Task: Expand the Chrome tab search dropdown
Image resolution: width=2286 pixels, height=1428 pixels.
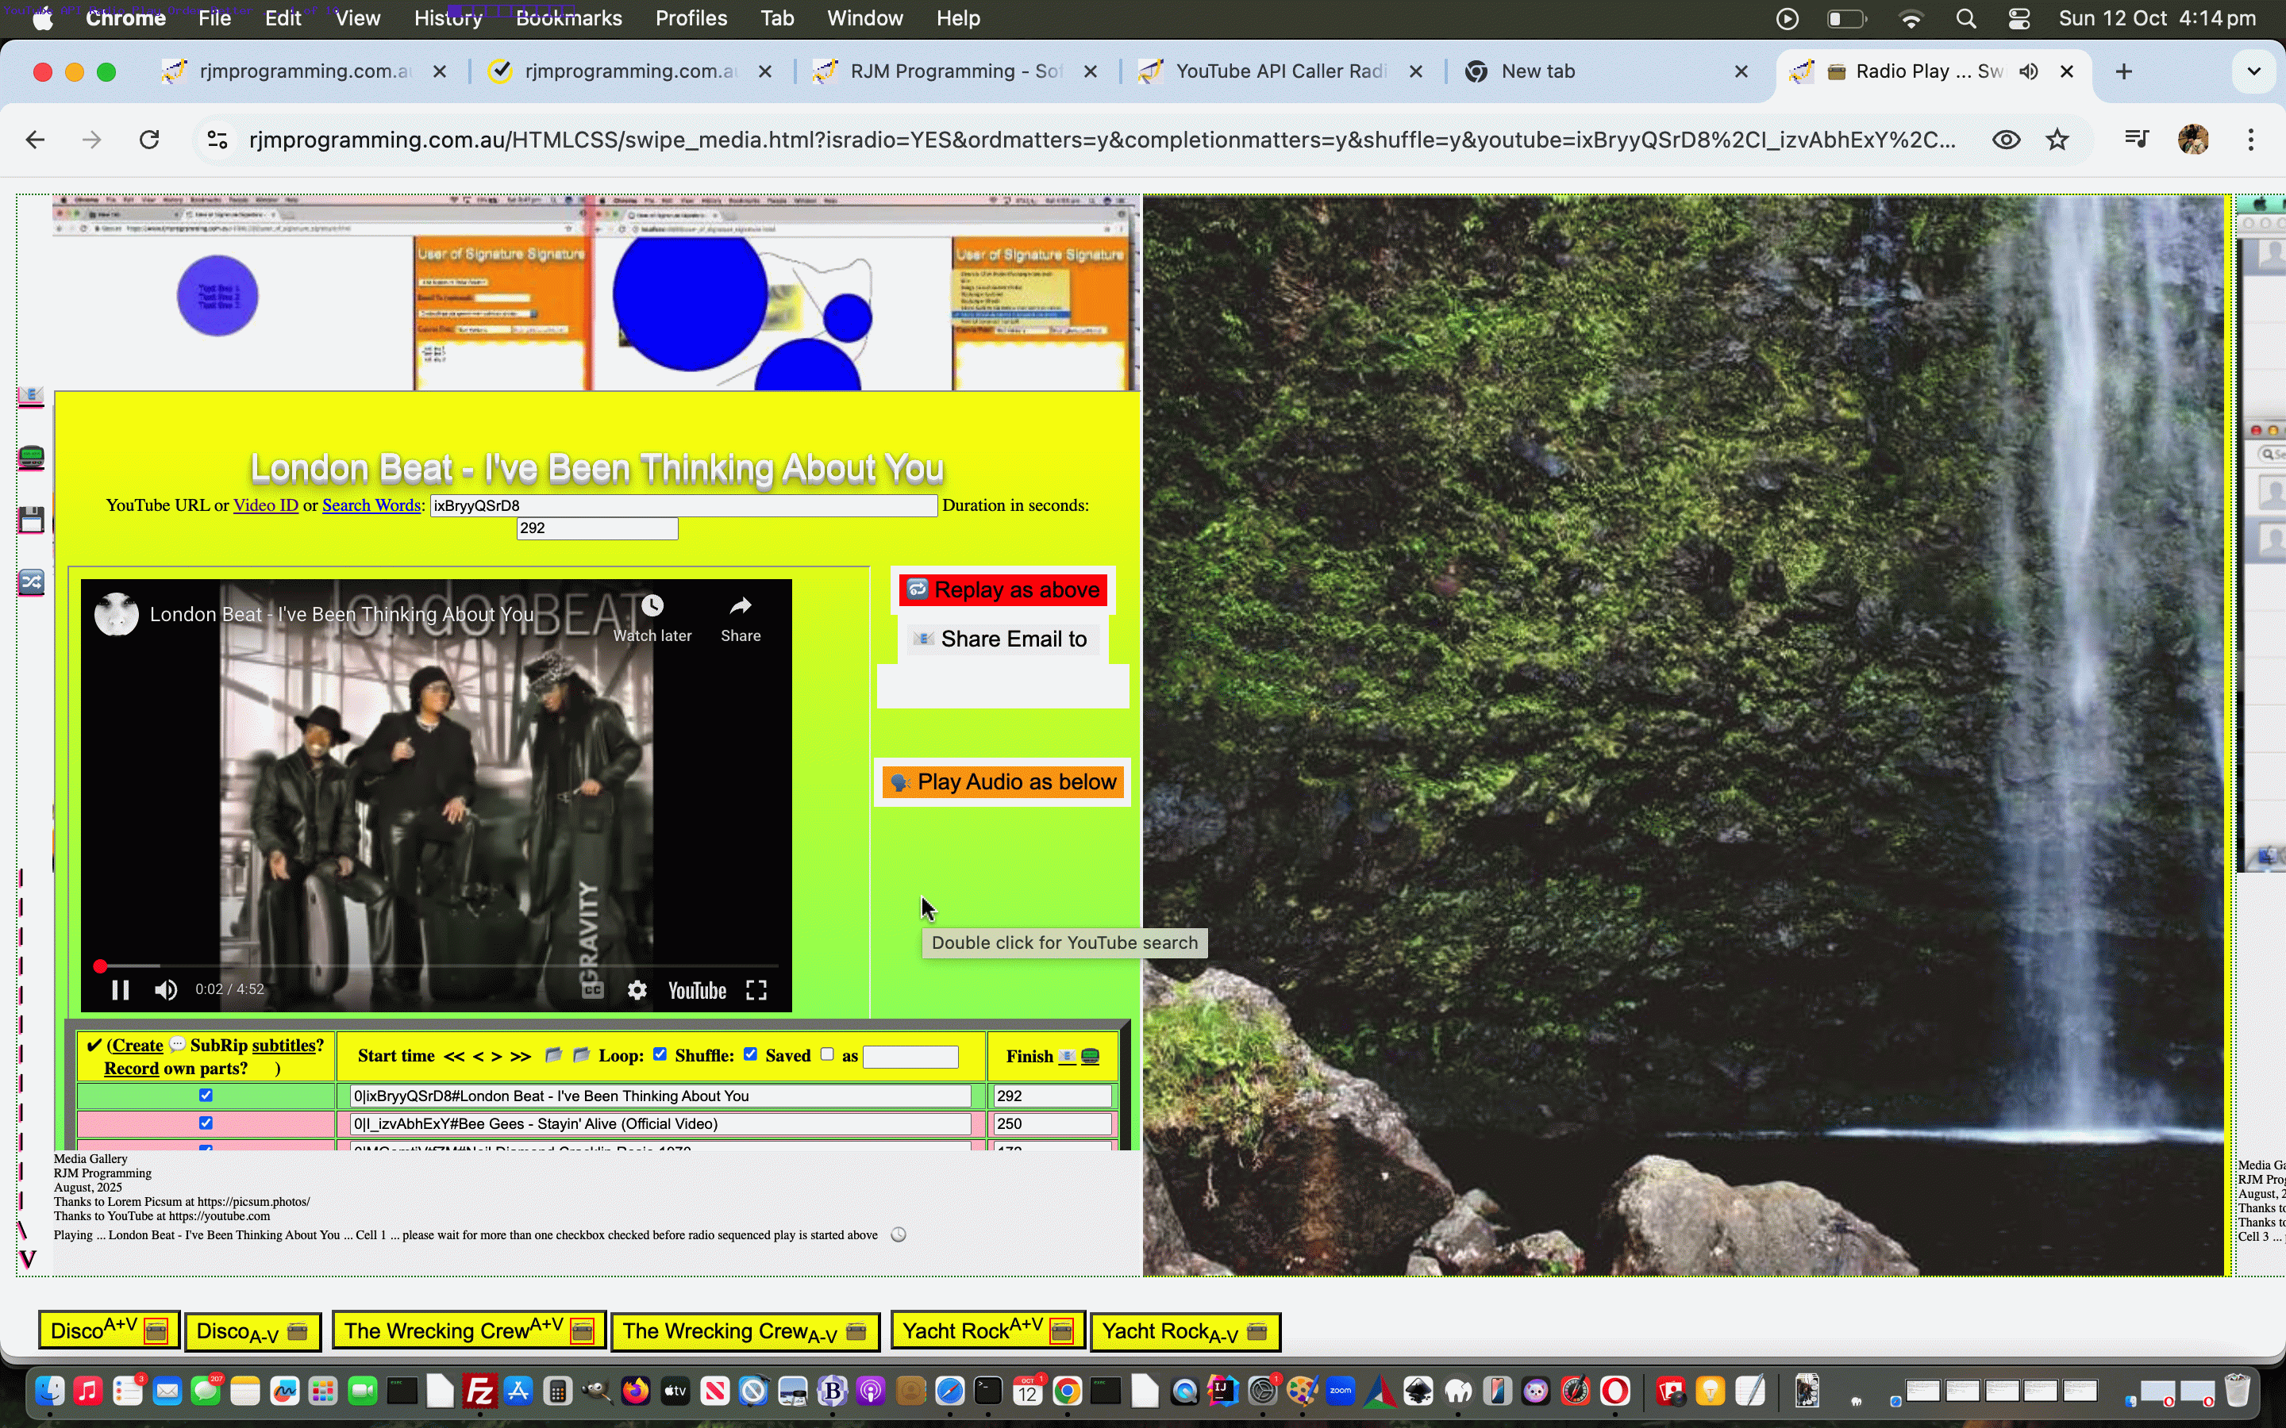Action: [2253, 71]
